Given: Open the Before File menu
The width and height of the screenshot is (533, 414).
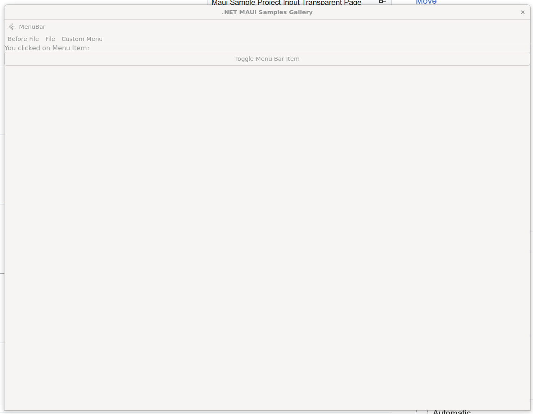Looking at the screenshot, I should [23, 39].
